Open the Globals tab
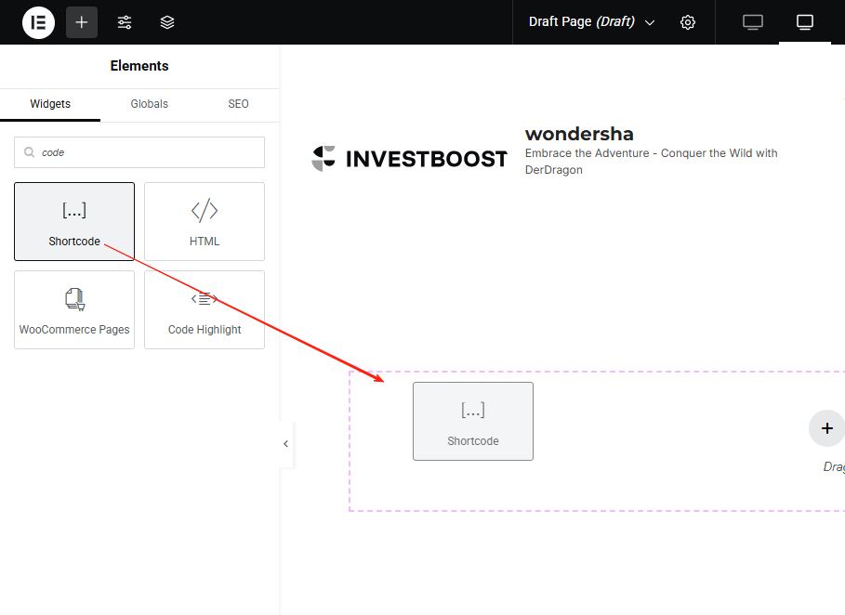 149,104
